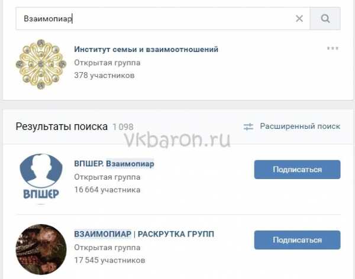Clear the search field with X icon
The height and width of the screenshot is (279, 355).
[x=299, y=18]
